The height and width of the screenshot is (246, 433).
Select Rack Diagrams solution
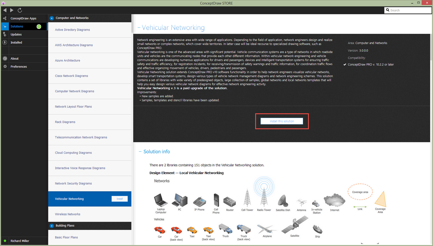pos(90,122)
